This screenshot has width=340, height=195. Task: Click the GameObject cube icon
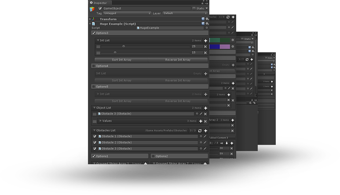tap(92, 9)
